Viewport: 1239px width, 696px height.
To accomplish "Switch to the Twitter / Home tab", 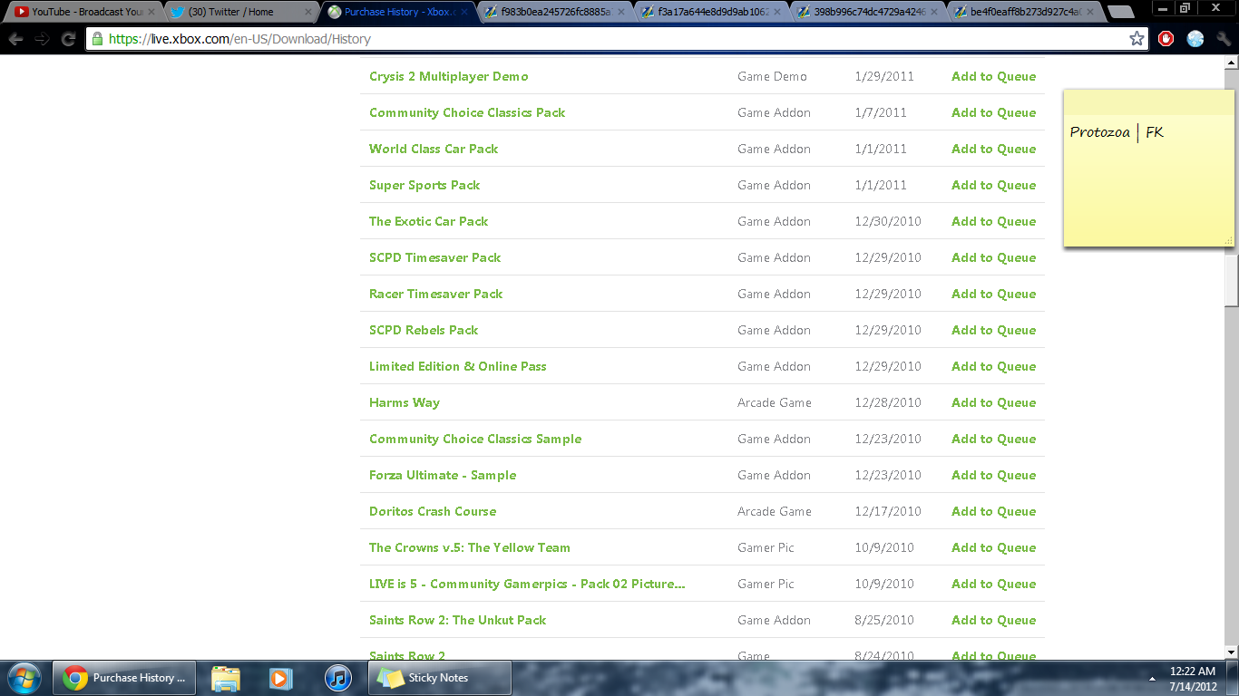I will (239, 13).
